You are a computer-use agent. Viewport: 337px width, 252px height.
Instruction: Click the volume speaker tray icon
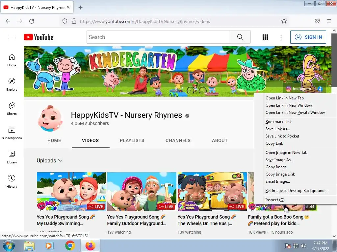303,246
